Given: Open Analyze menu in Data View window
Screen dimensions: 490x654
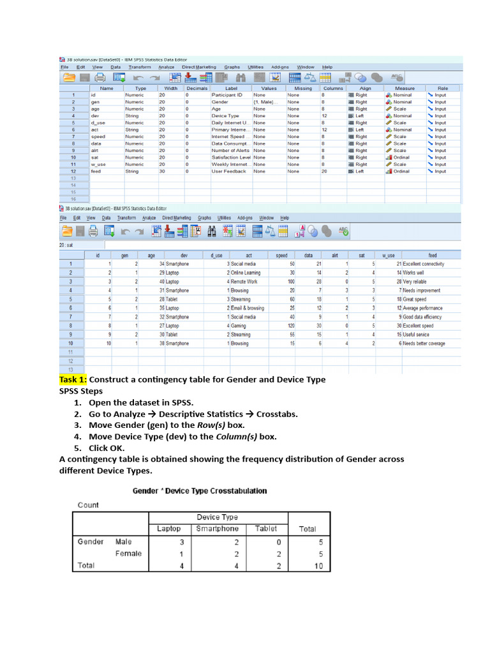Looking at the screenshot, I should point(149,218).
